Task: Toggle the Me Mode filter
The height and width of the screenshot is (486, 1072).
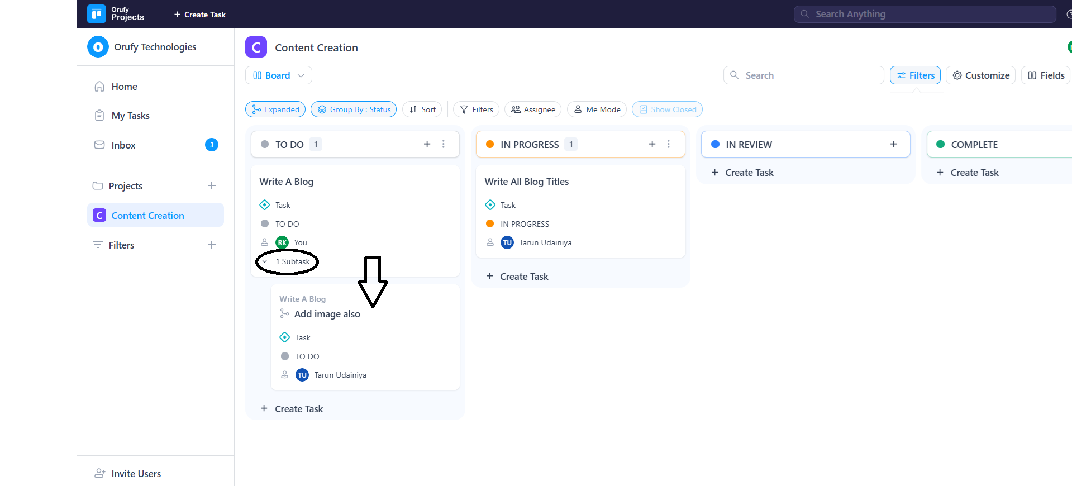Action: [597, 109]
